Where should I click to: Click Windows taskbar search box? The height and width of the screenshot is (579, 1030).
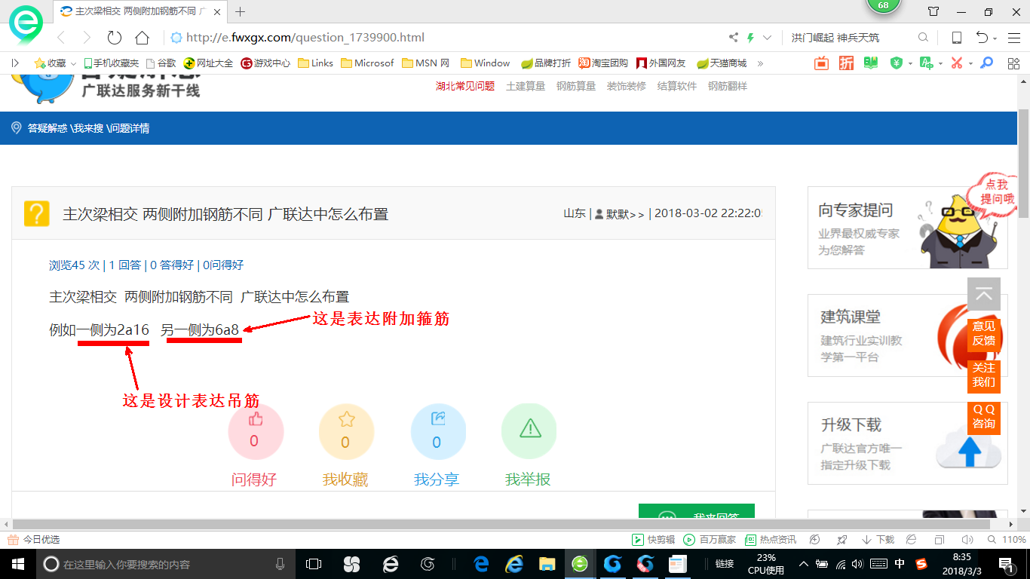166,564
